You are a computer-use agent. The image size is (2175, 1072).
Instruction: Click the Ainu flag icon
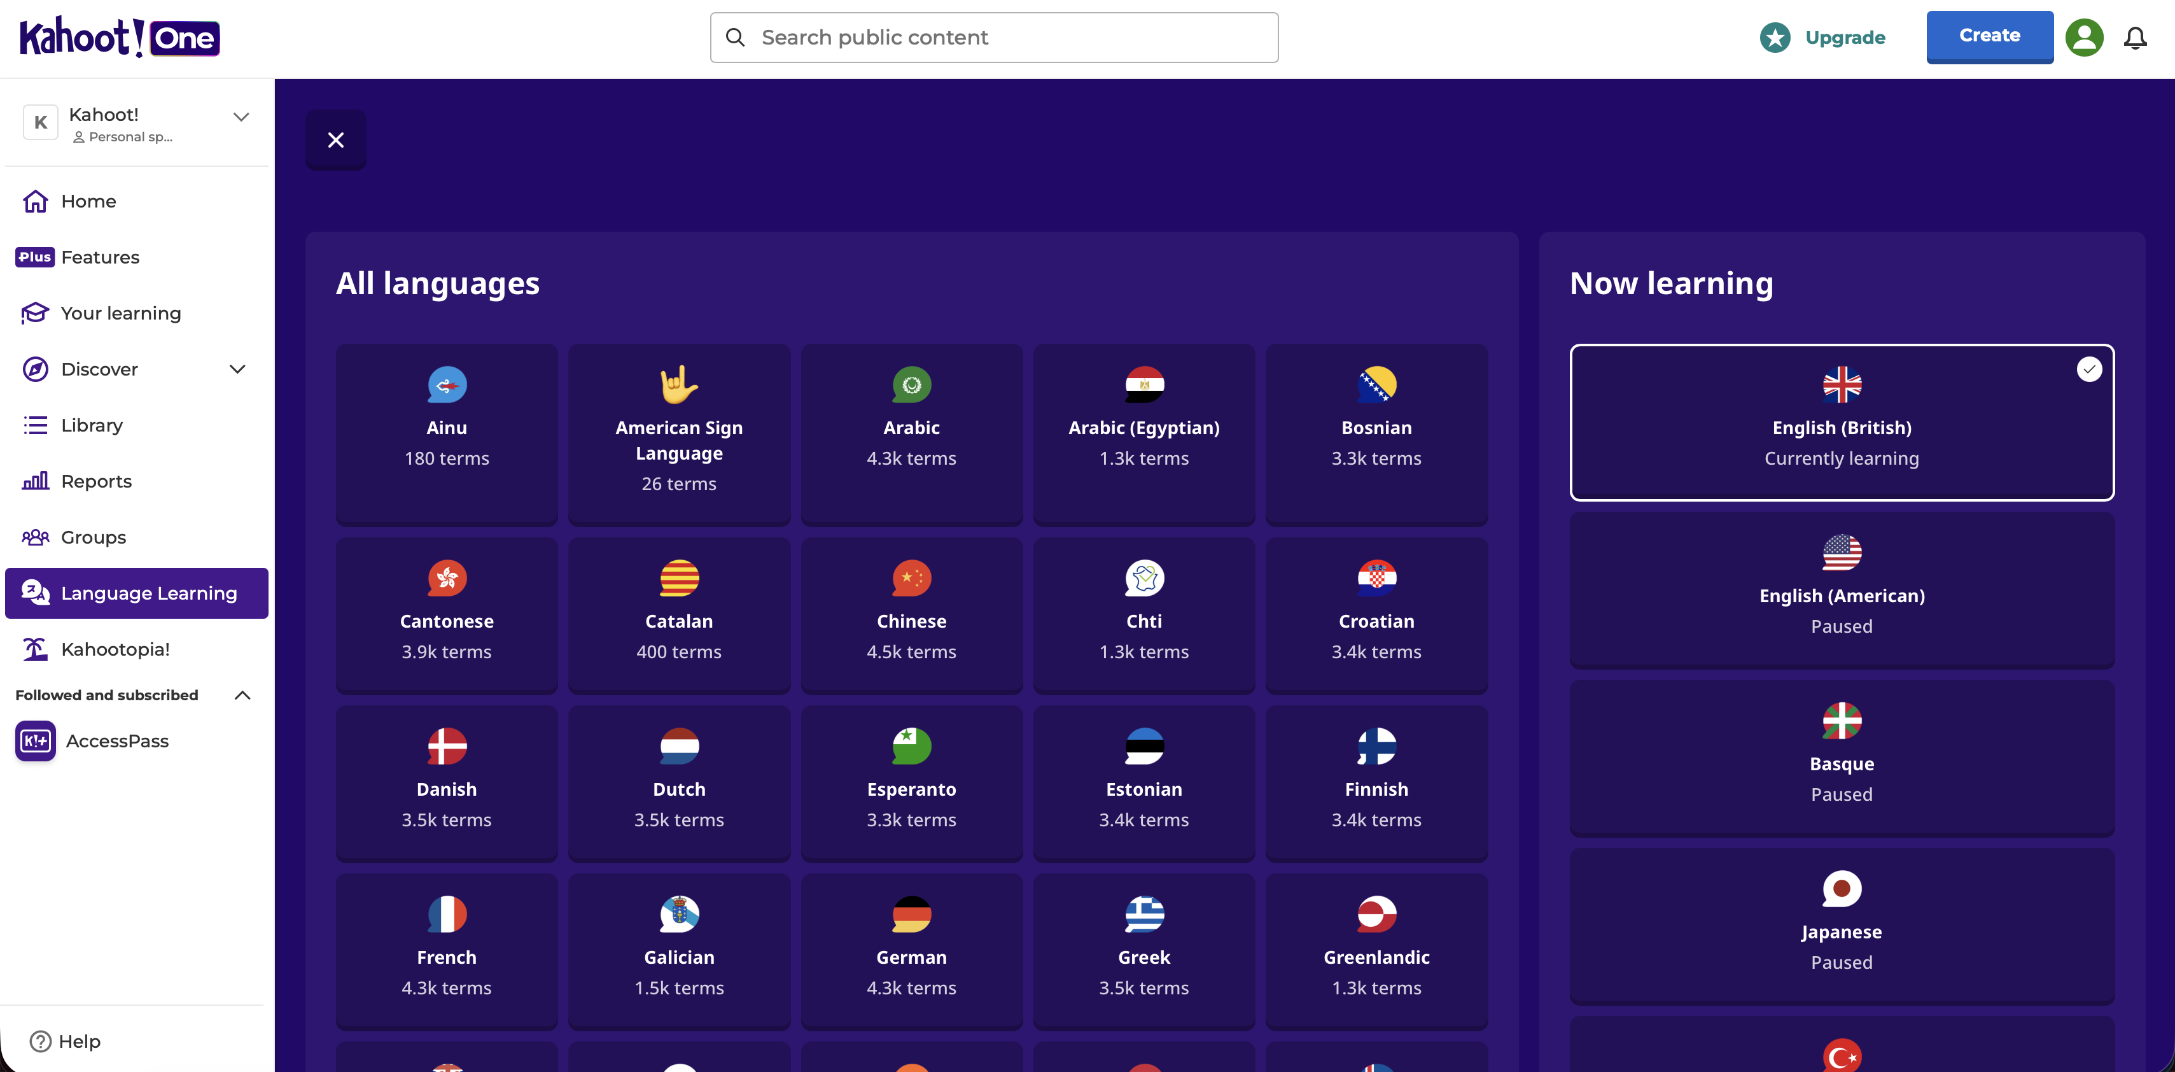coord(447,385)
